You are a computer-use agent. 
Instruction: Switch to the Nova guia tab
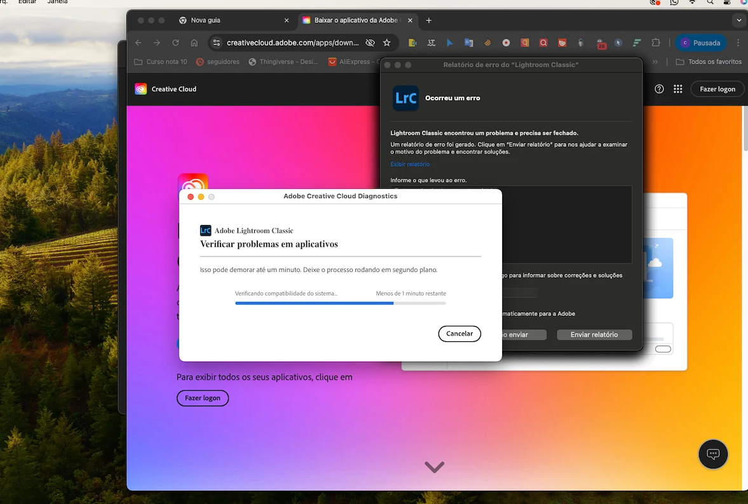(233, 20)
